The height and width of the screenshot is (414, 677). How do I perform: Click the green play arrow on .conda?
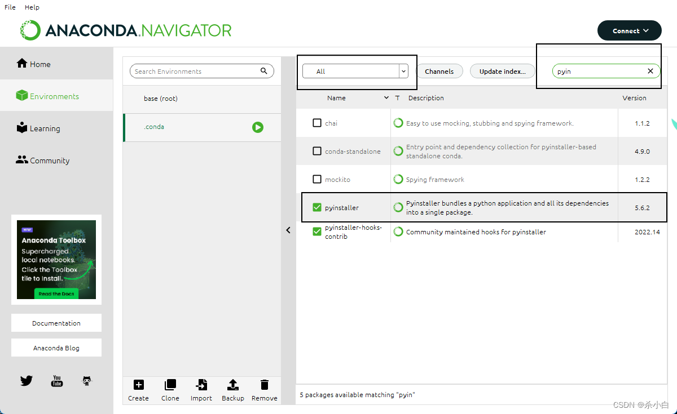tap(258, 127)
